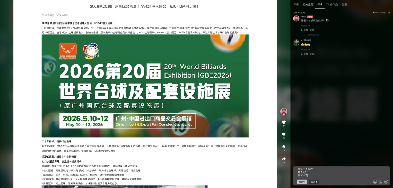Reply to the first comment (回复)
393x188 pixels.
click(305, 30)
